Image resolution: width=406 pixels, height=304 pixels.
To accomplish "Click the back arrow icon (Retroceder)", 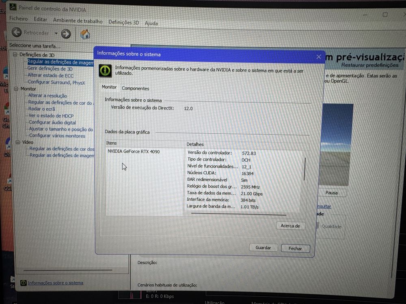I will [x=17, y=32].
